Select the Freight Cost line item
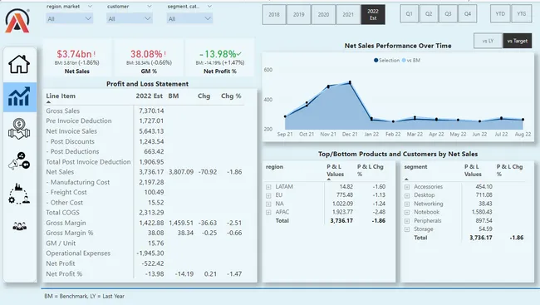Image resolution: width=540 pixels, height=305 pixels. 66,192
